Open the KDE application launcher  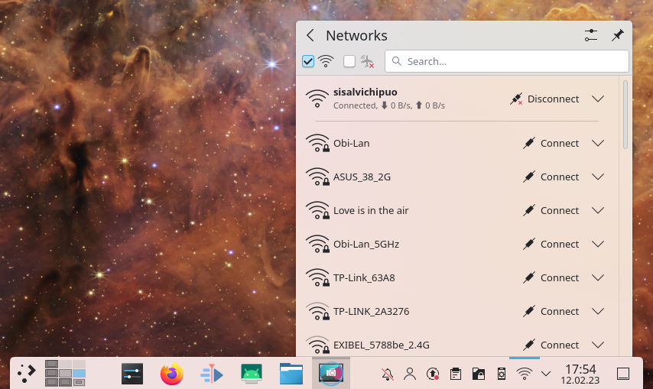pyautogui.click(x=27, y=373)
